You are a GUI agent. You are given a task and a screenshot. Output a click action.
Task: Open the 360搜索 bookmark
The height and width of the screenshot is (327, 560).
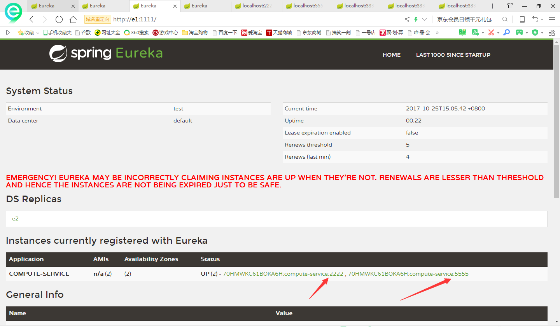point(136,33)
